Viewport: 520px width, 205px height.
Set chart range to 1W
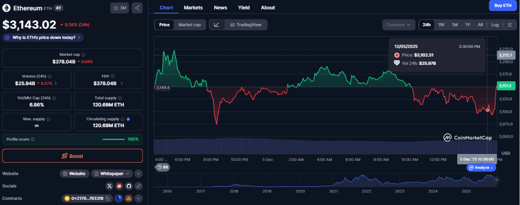(x=441, y=25)
